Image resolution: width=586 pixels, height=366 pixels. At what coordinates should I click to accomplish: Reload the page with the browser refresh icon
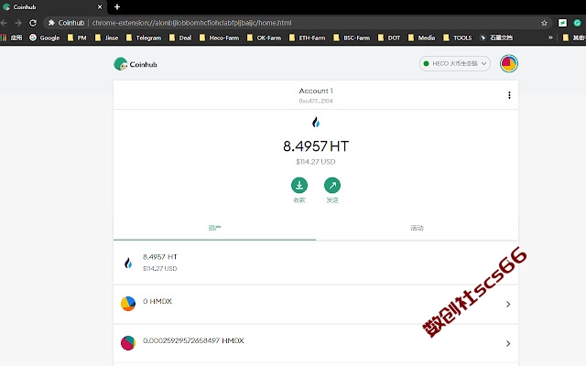click(x=33, y=23)
